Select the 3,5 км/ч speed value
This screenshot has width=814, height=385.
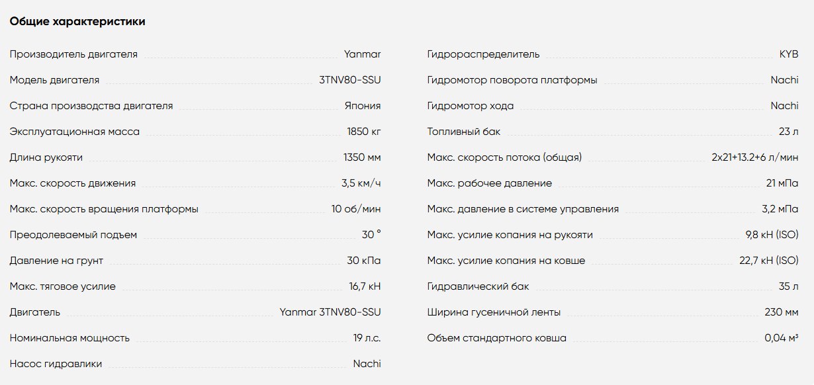(361, 183)
